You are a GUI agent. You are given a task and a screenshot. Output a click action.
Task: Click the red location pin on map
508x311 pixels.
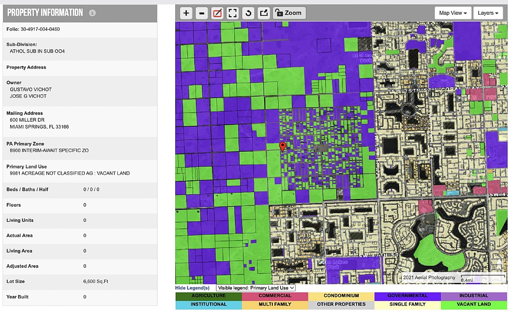[283, 147]
